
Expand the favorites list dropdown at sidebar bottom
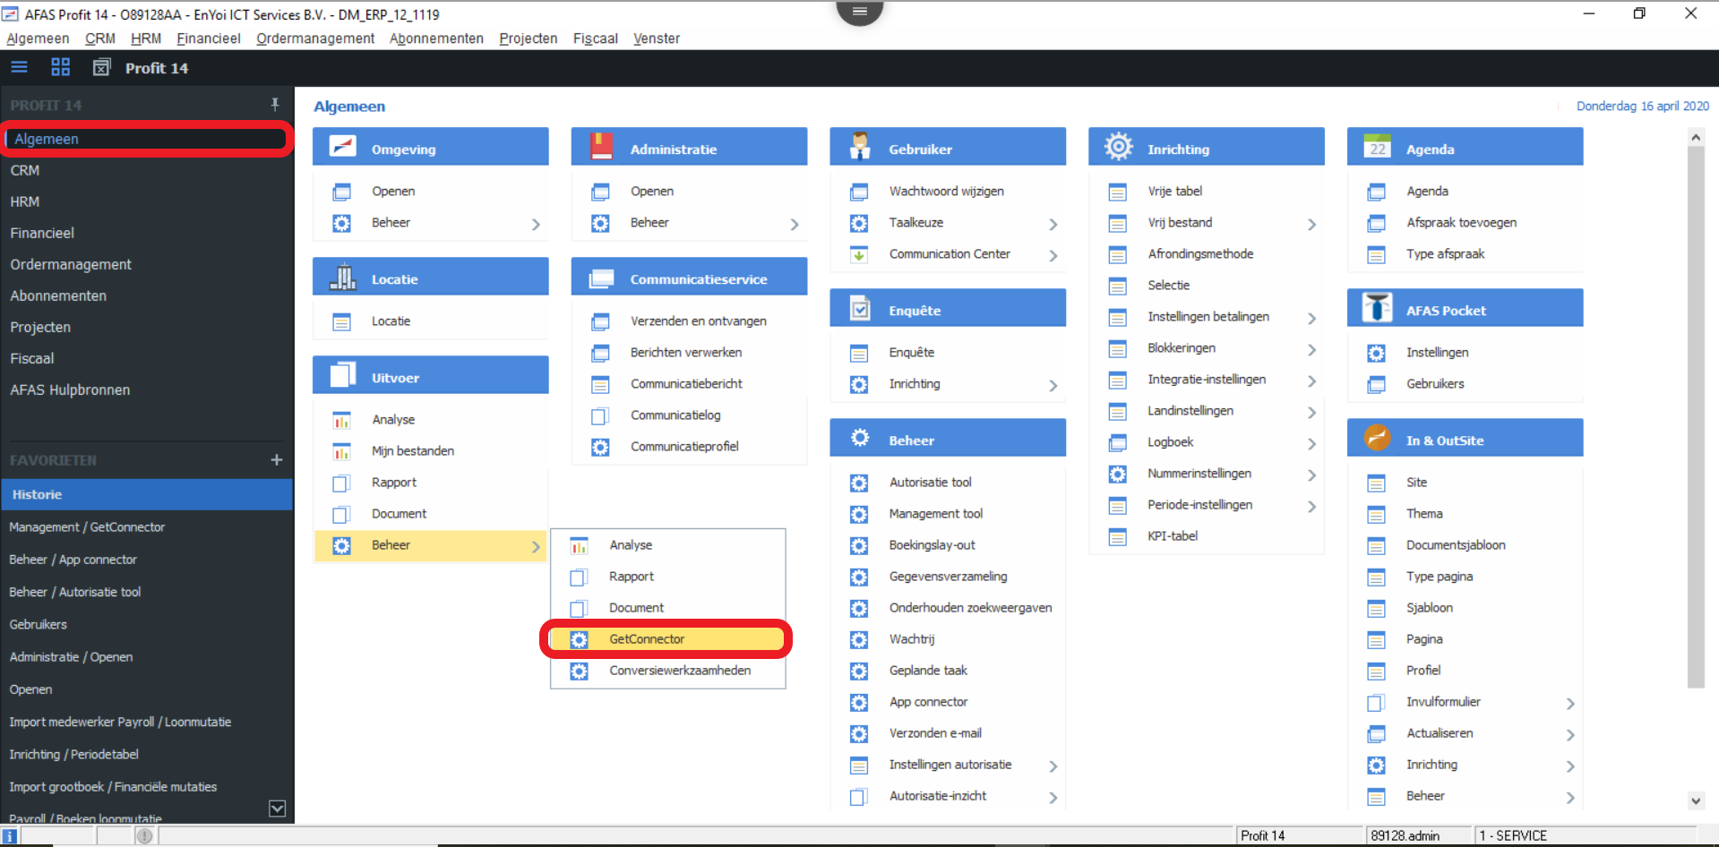pos(278,808)
